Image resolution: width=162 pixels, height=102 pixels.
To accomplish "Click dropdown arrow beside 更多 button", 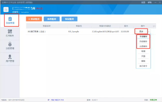I will [149, 31].
